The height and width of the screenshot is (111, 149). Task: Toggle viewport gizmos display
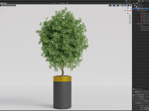(113, 6)
